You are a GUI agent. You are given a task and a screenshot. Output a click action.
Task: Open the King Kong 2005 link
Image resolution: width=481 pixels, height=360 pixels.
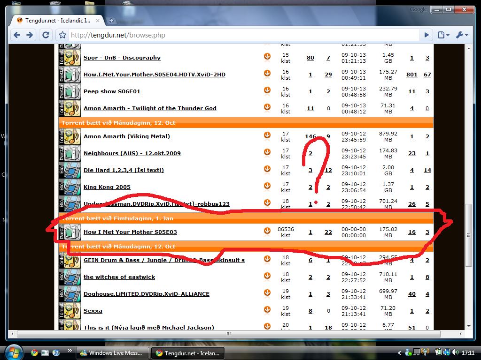107,187
